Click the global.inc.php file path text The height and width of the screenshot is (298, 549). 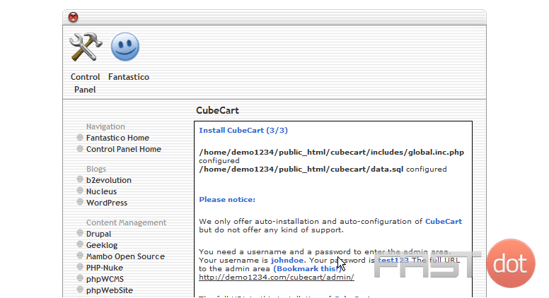pyautogui.click(x=331, y=153)
